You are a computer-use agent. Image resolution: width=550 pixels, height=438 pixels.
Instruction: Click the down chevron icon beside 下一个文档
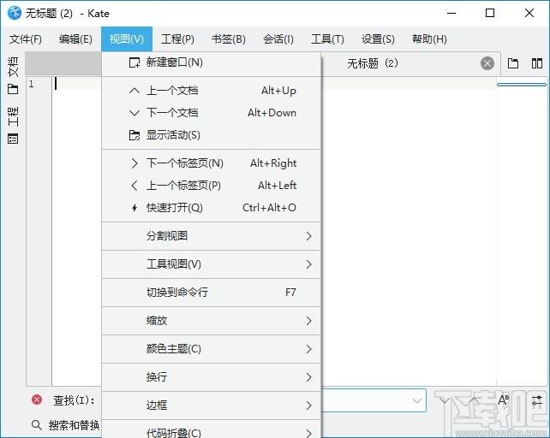click(135, 113)
